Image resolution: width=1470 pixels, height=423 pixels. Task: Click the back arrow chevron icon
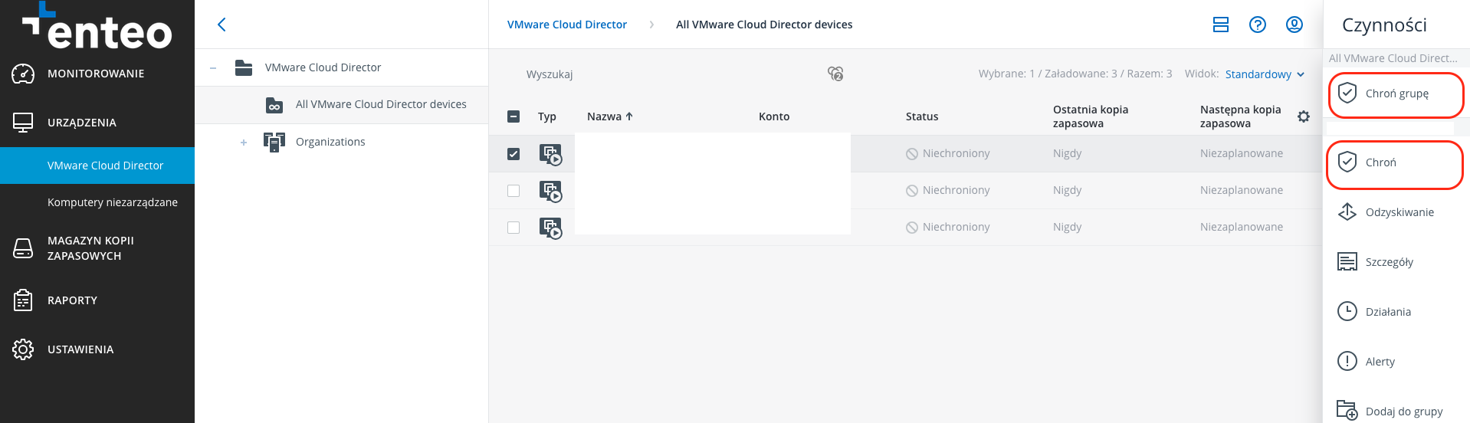(x=221, y=25)
